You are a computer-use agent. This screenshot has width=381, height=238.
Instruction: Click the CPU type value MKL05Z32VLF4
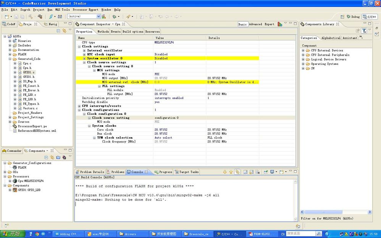[x=164, y=42]
